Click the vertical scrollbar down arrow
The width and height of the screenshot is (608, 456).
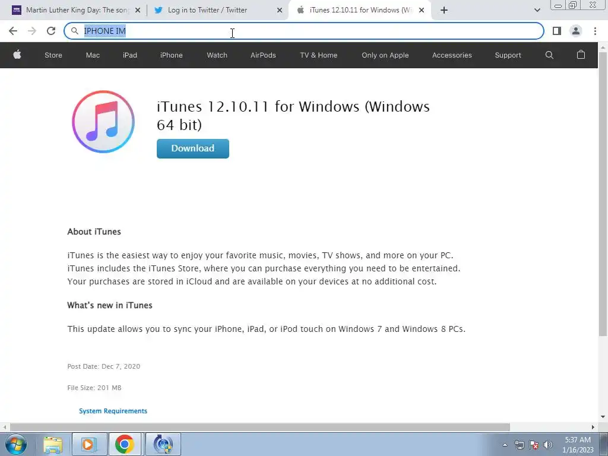(x=603, y=417)
